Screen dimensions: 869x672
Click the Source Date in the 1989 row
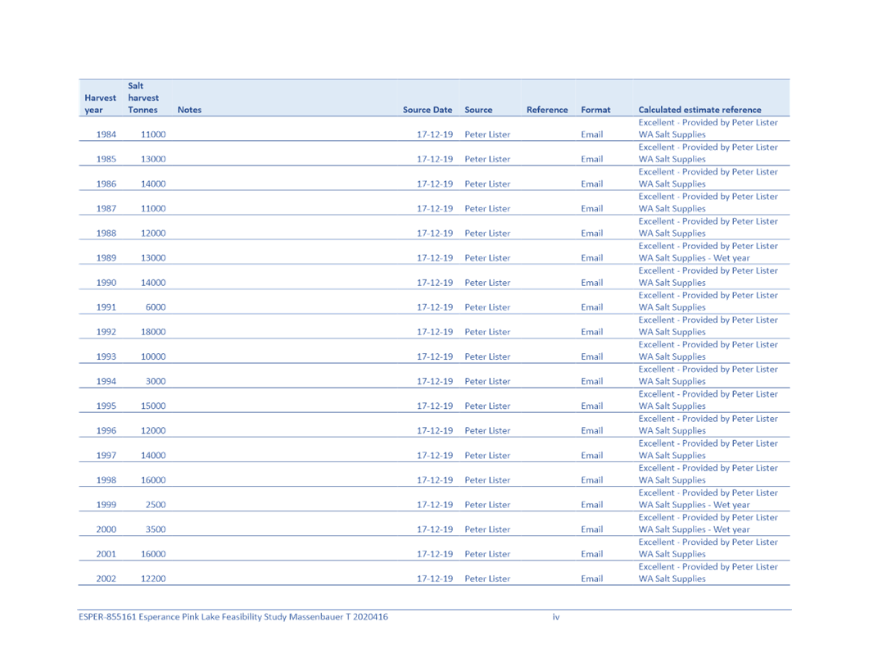(x=434, y=257)
